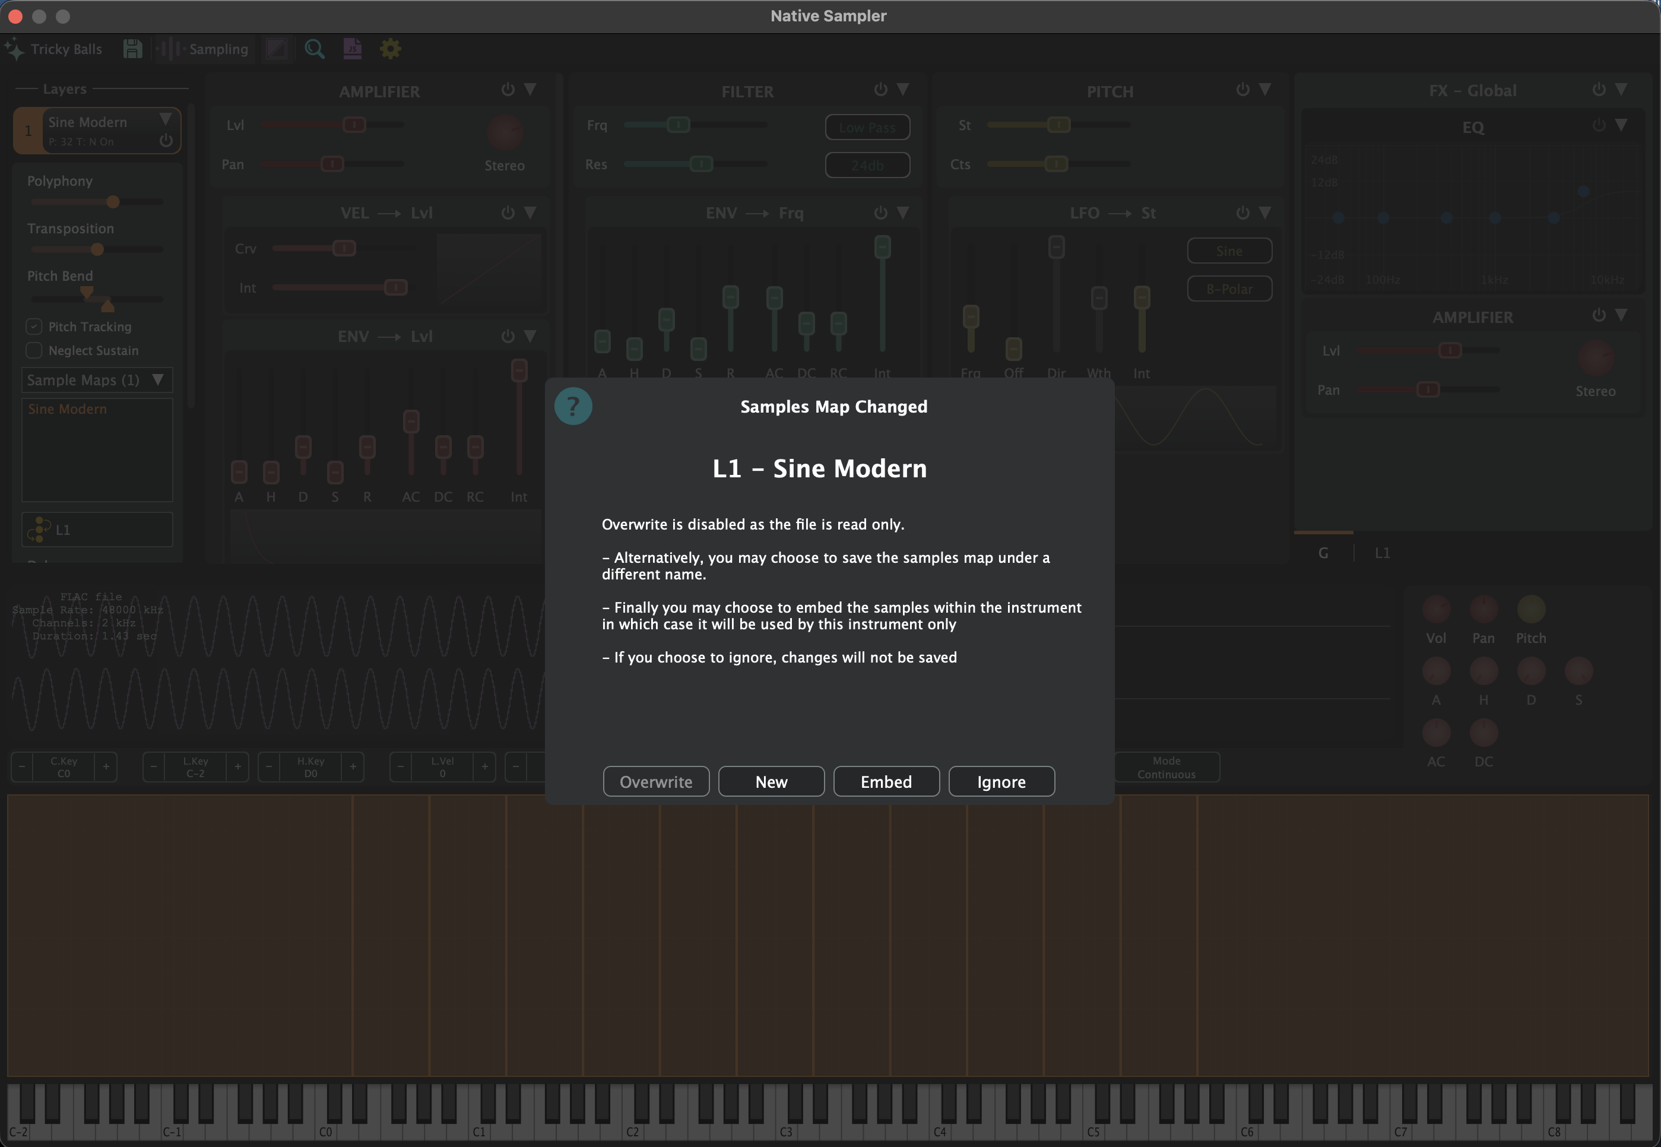Click the diagonal square icon next to Sampling

[277, 49]
